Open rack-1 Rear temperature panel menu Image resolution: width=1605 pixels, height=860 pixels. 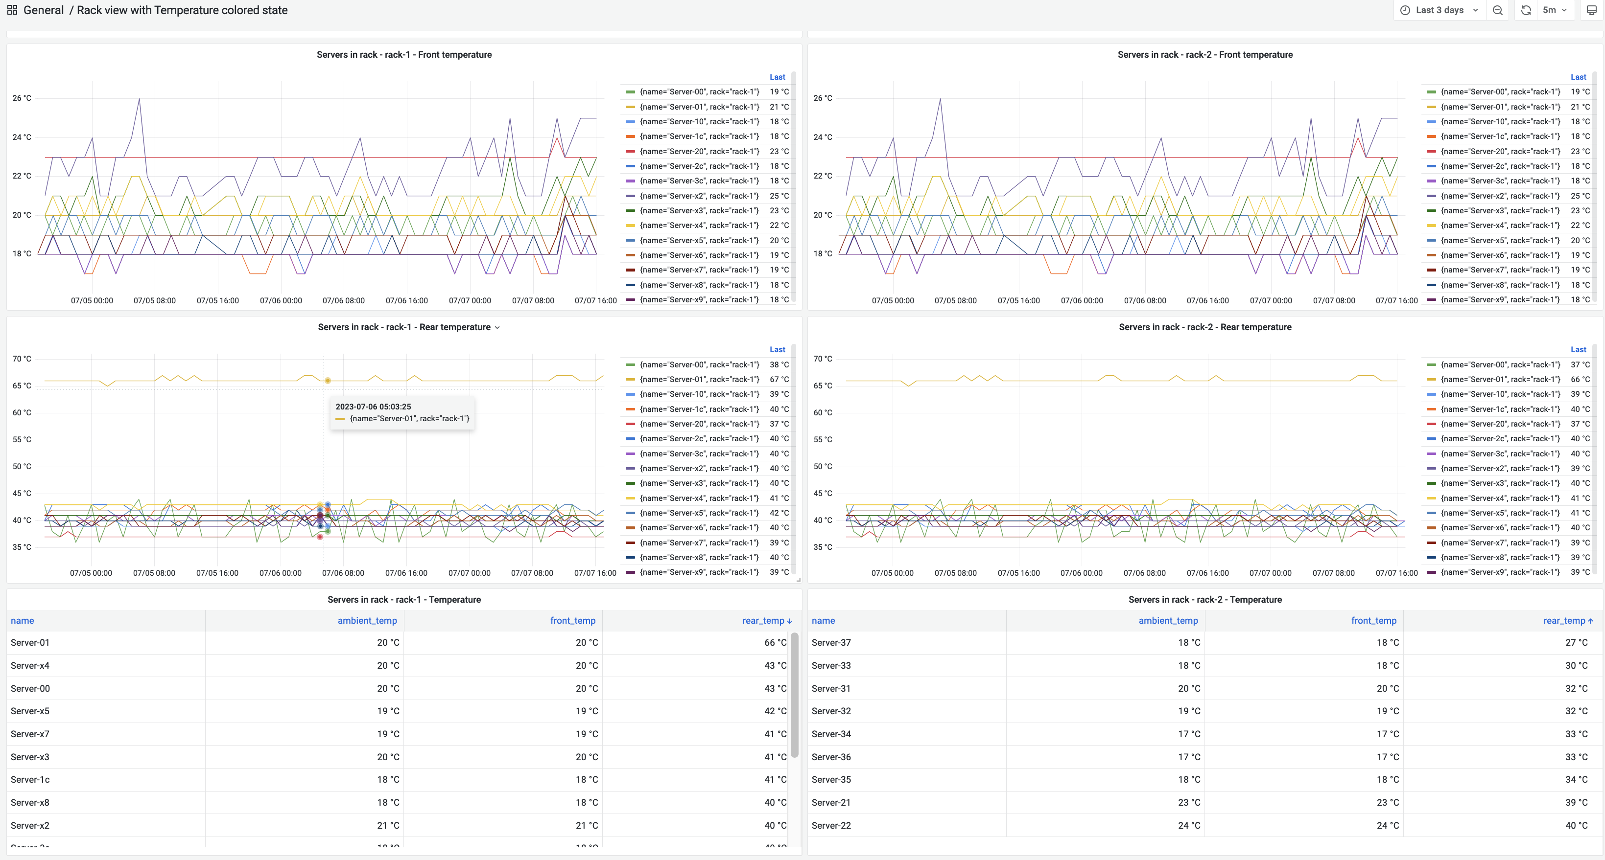[x=497, y=327]
